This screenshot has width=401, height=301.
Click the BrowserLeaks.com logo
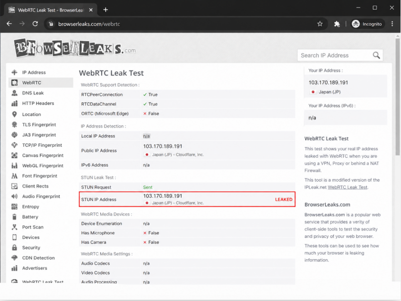(x=75, y=48)
